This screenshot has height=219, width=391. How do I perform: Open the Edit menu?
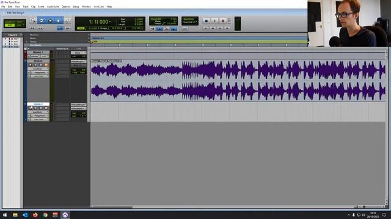click(10, 7)
